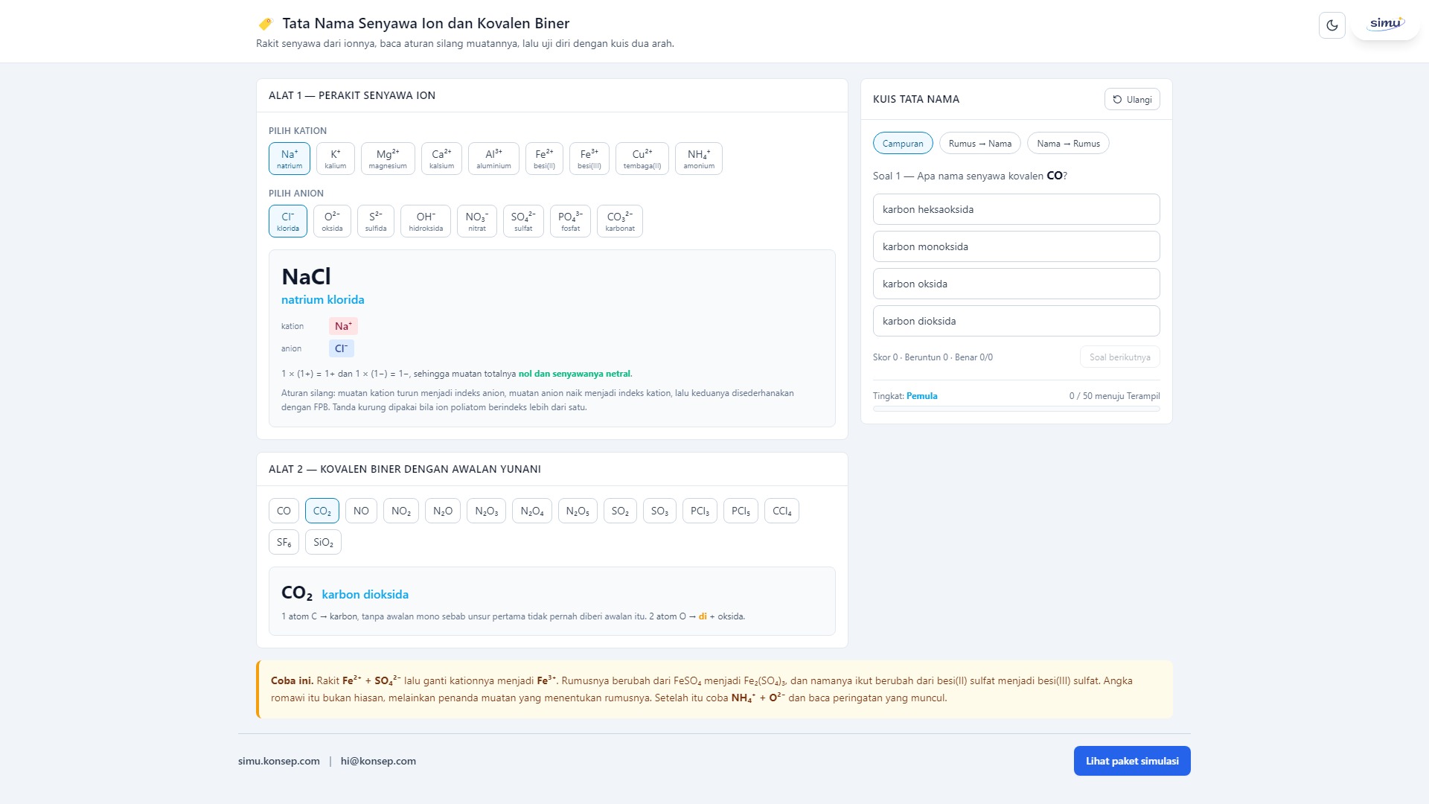The height and width of the screenshot is (804, 1429).
Task: Choose the O²⁻ oksida anion
Action: tap(332, 221)
